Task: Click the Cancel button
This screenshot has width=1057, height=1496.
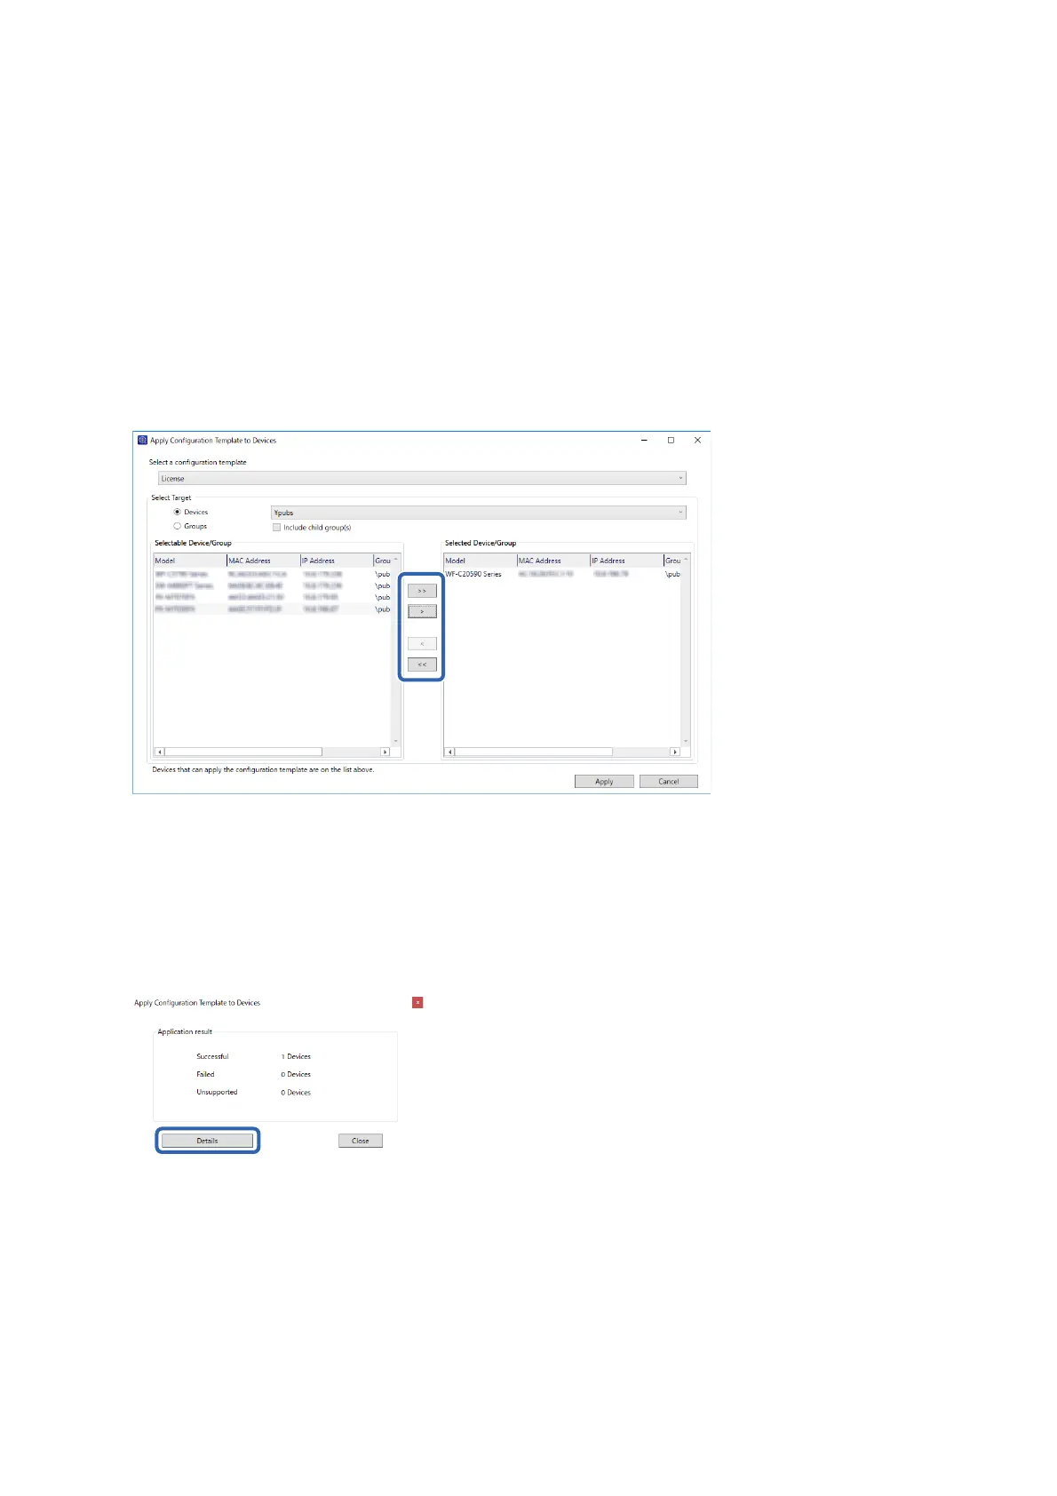Action: [669, 782]
